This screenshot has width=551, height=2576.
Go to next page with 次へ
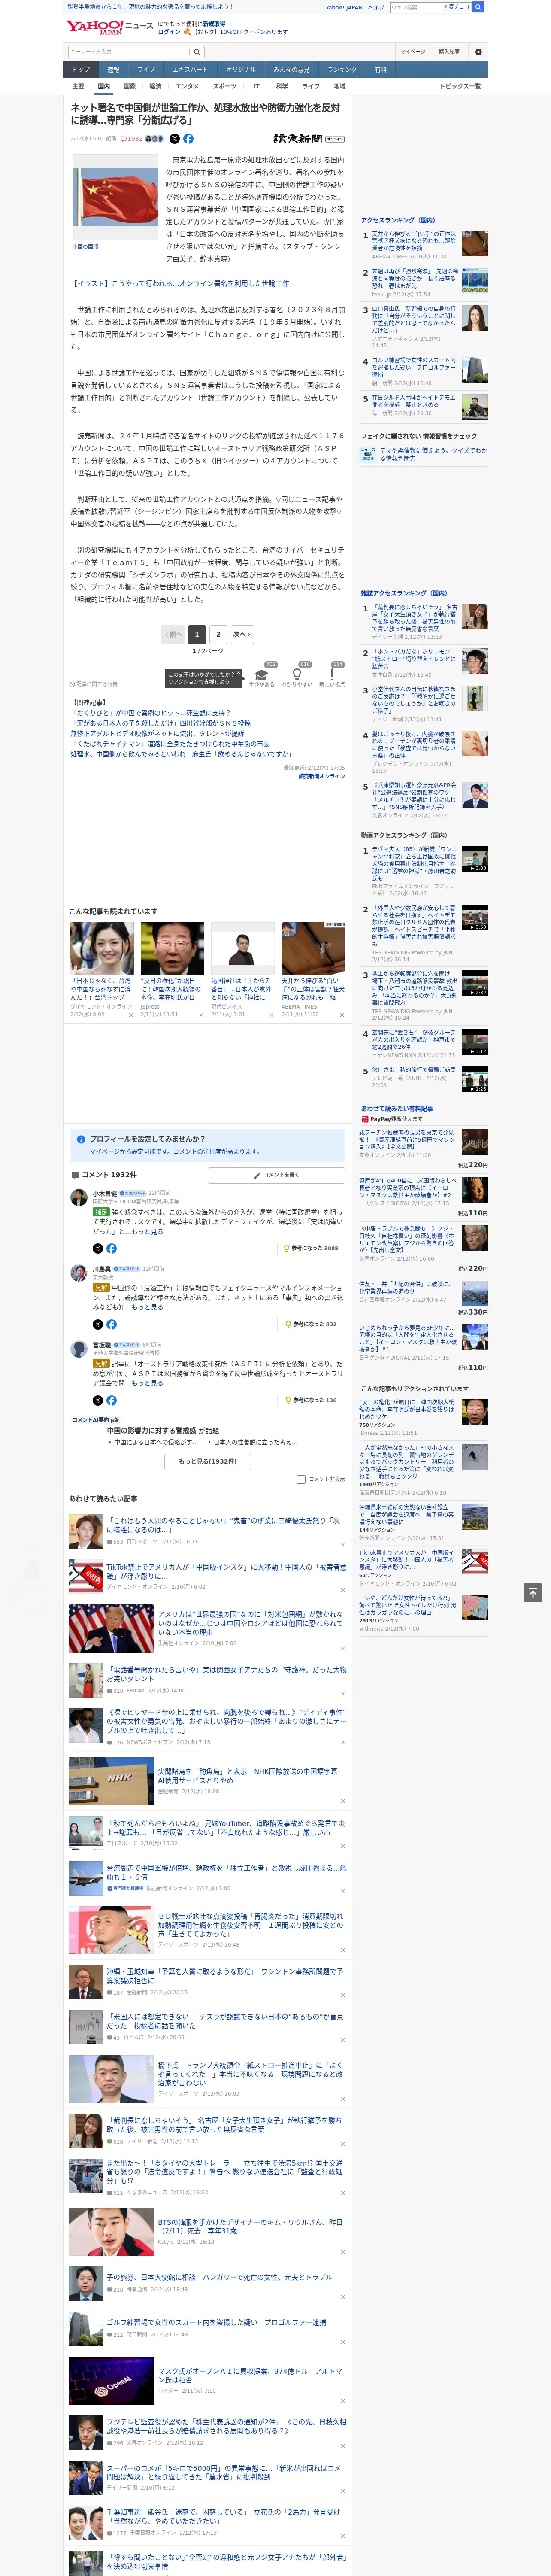click(241, 634)
